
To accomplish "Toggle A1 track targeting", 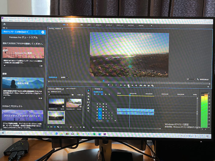I will tap(100, 113).
